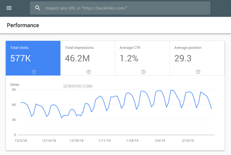Click the Performance page heading
This screenshot has height=155, width=231.
coord(23,25)
